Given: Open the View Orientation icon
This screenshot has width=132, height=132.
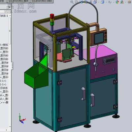Looking at the screenshot, I should (95, 2).
